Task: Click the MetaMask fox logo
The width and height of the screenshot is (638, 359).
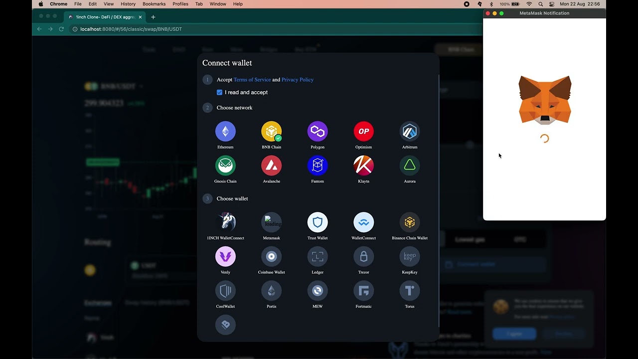Action: click(545, 100)
